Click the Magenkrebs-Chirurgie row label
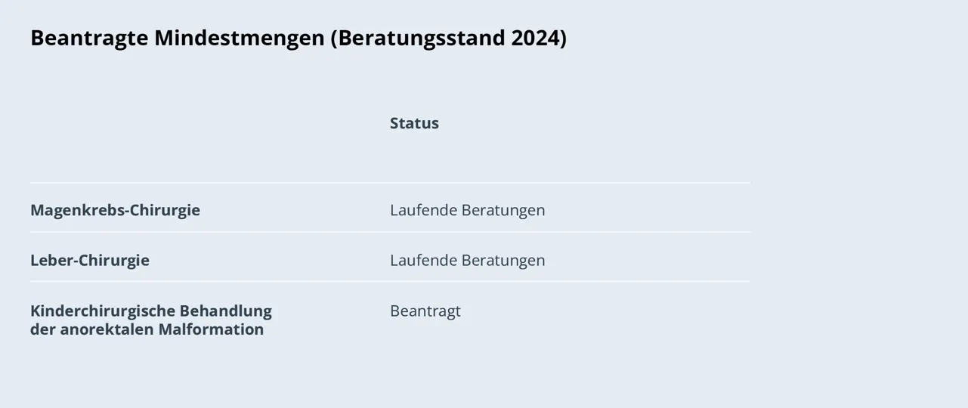 [x=115, y=210]
